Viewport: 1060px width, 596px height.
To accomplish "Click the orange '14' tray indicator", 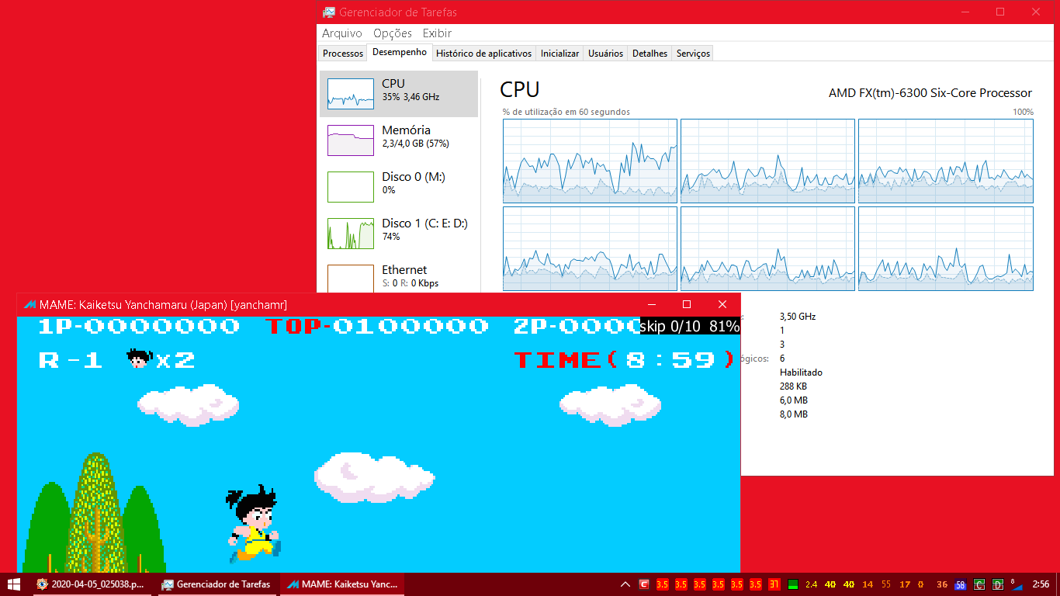I will point(868,584).
